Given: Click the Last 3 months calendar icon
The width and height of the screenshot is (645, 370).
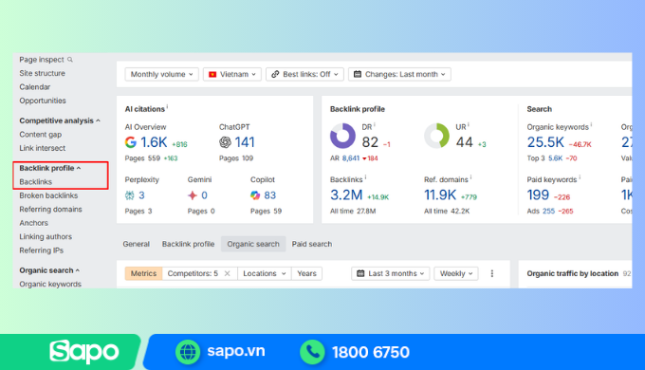Looking at the screenshot, I should pos(360,273).
